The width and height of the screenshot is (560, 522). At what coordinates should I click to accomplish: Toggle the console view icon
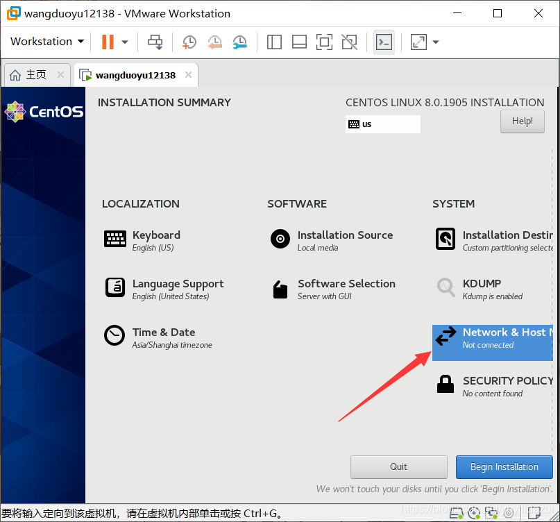tap(384, 42)
